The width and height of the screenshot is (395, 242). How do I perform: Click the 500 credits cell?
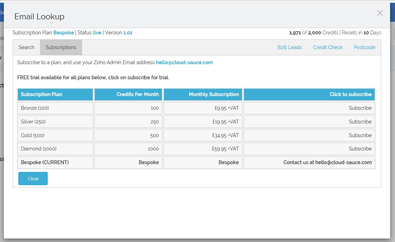click(x=128, y=135)
